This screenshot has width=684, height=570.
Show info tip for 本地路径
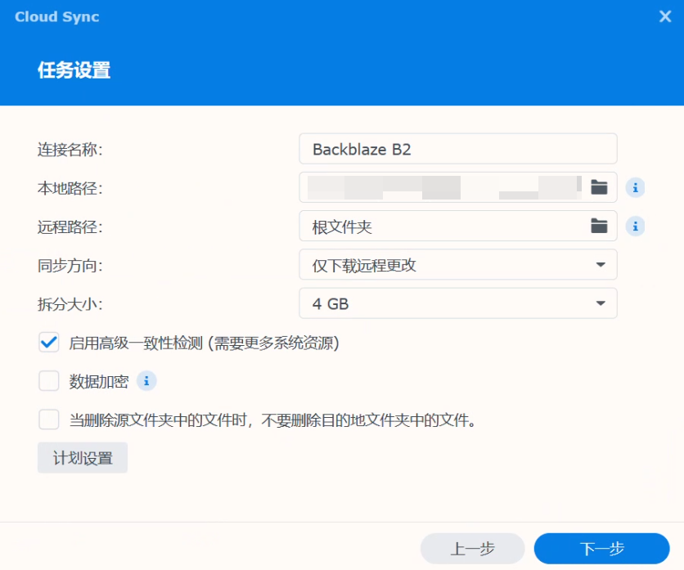click(x=635, y=188)
